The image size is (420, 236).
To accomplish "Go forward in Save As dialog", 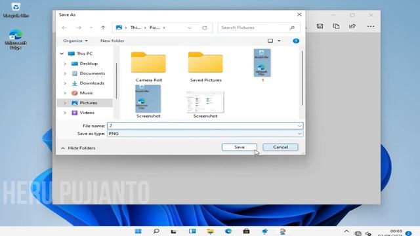I will tap(79, 28).
